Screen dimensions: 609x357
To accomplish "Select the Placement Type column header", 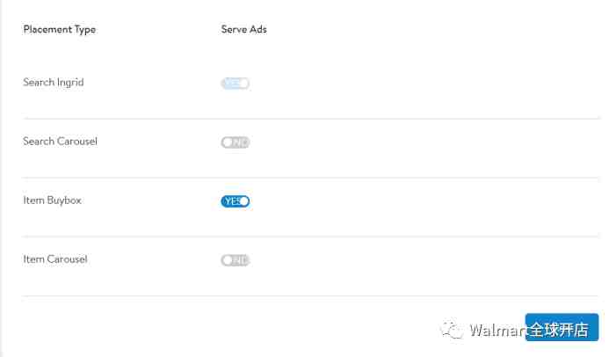I will click(60, 30).
